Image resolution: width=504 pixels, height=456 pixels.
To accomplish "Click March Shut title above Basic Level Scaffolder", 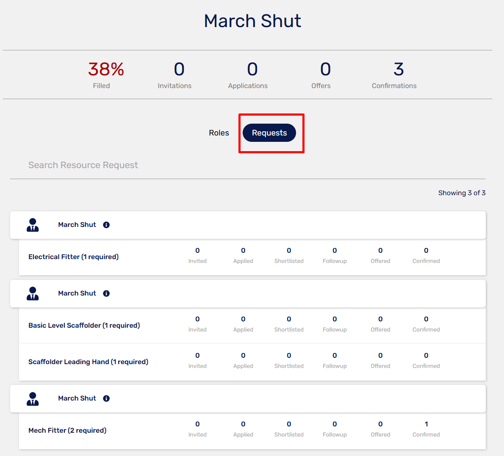I will pos(77,293).
